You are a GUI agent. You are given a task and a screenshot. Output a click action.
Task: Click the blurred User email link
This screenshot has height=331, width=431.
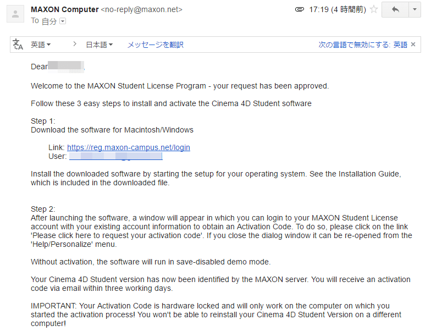pyautogui.click(x=115, y=156)
